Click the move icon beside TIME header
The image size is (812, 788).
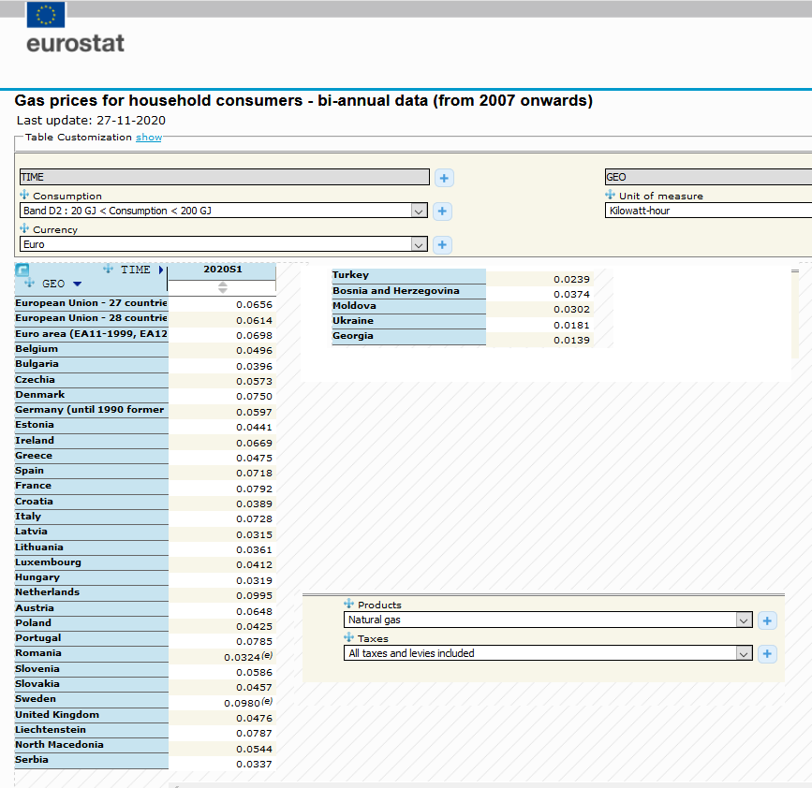click(108, 269)
